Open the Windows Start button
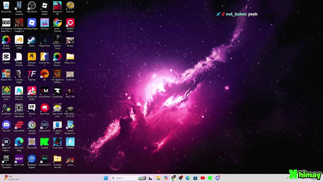 [106, 178]
